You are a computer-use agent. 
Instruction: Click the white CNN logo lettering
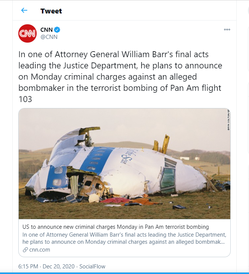pos(27,33)
